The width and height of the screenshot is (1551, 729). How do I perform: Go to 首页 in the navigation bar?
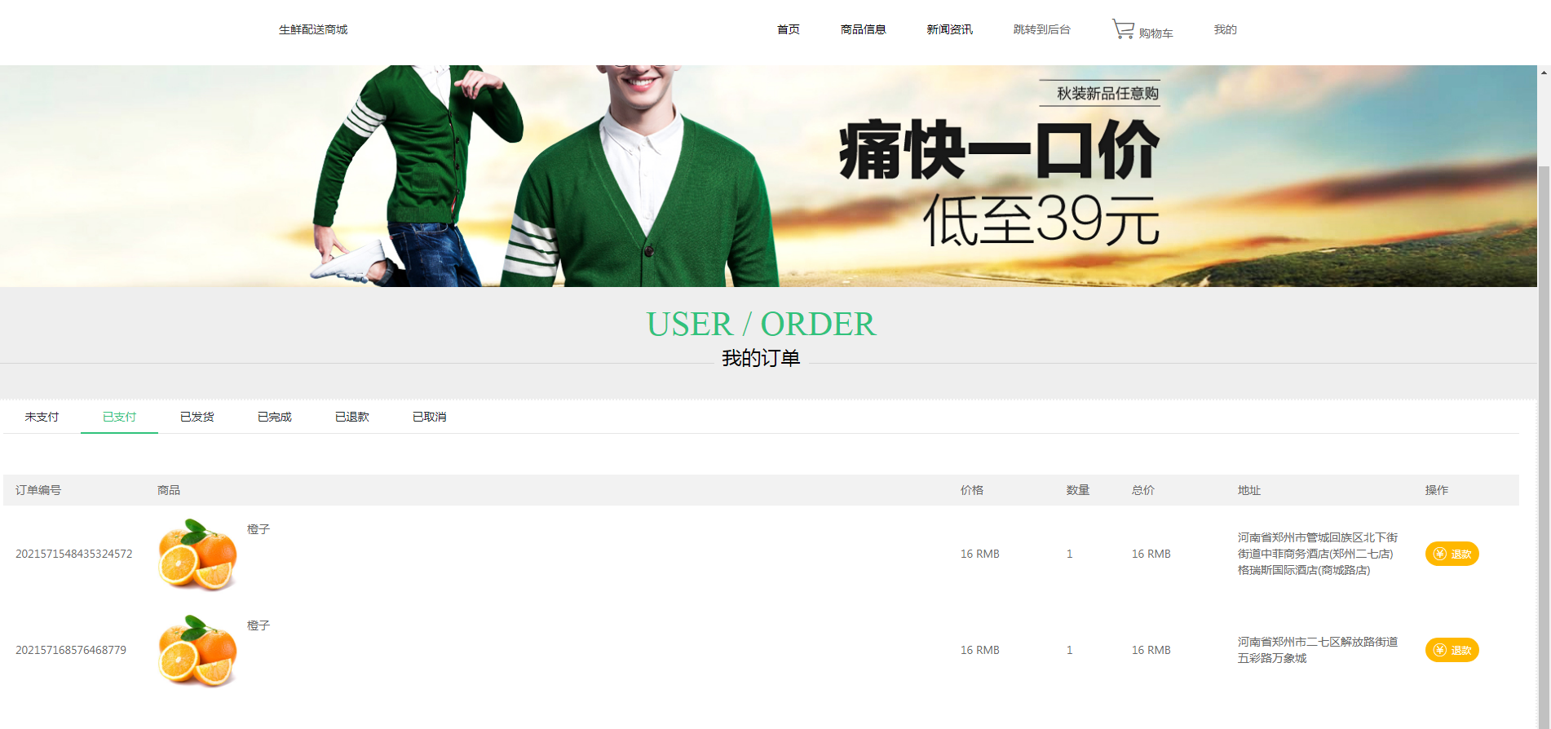pos(789,29)
